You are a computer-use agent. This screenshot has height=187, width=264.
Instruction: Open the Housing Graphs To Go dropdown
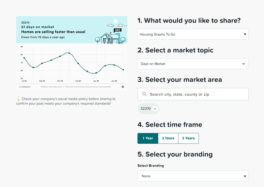coord(193,34)
